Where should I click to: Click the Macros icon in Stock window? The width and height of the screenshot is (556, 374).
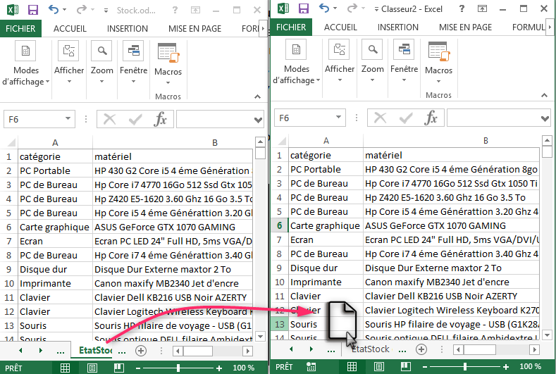pos(168,53)
